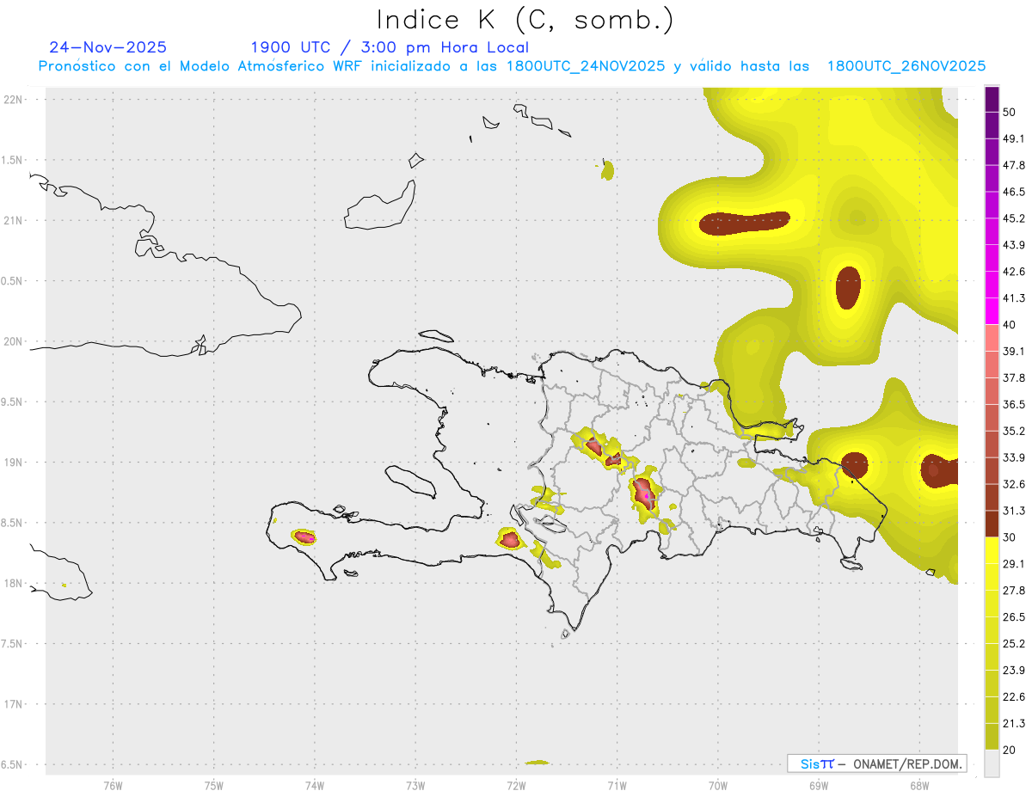Click the "Indice K (C, somb.)" title
The width and height of the screenshot is (1032, 797).
click(x=525, y=20)
